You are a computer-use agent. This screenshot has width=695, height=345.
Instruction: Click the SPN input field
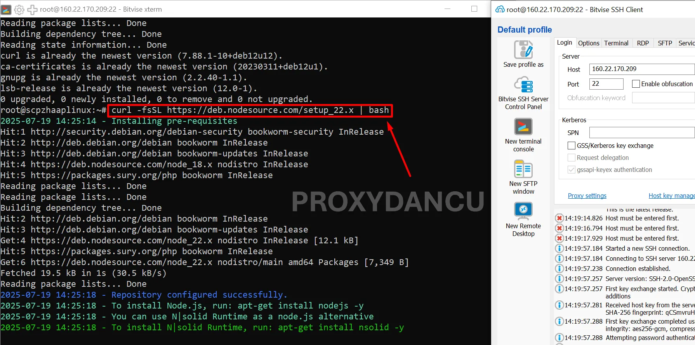(642, 133)
